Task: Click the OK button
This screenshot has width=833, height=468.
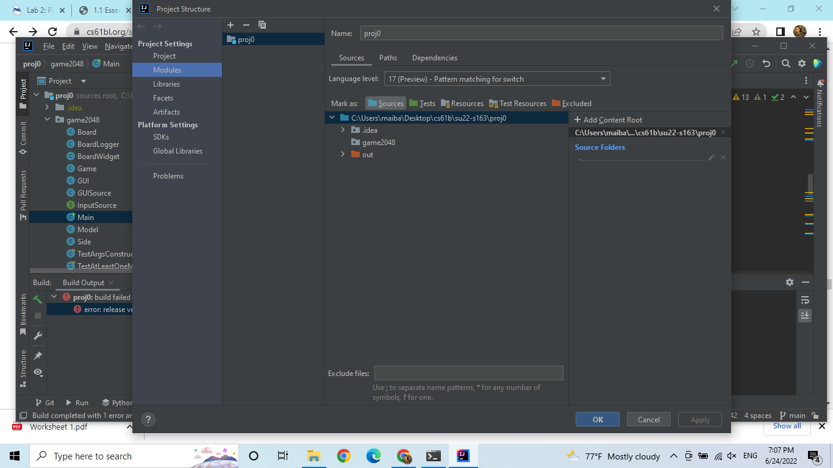Action: point(597,419)
